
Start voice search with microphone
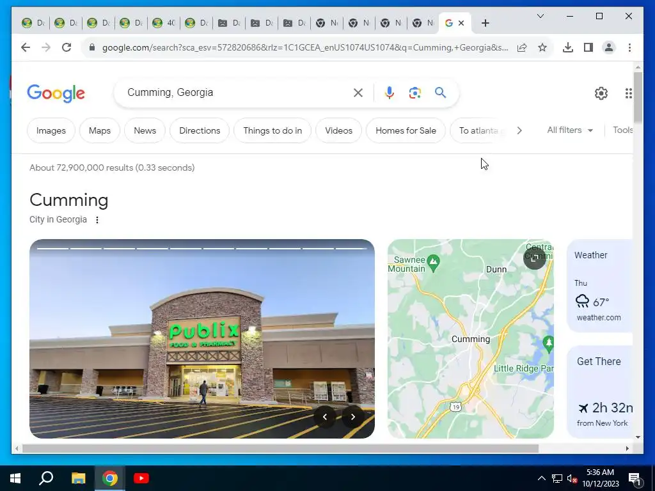(x=390, y=93)
